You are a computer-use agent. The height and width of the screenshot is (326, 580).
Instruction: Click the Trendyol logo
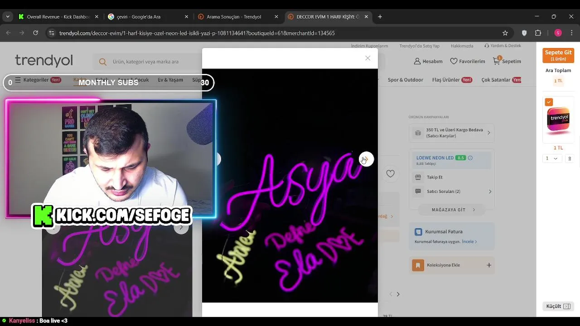43,61
